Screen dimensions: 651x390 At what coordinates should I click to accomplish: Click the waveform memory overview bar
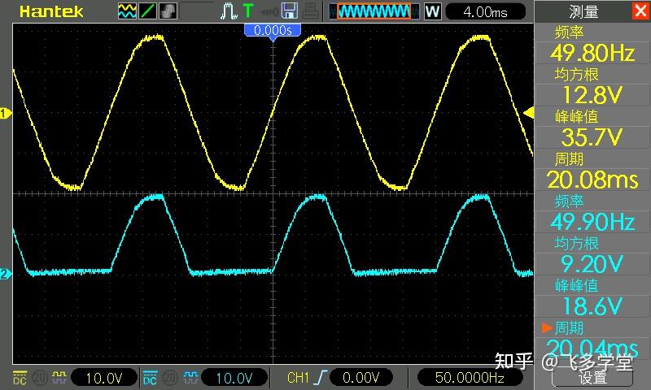click(x=374, y=11)
